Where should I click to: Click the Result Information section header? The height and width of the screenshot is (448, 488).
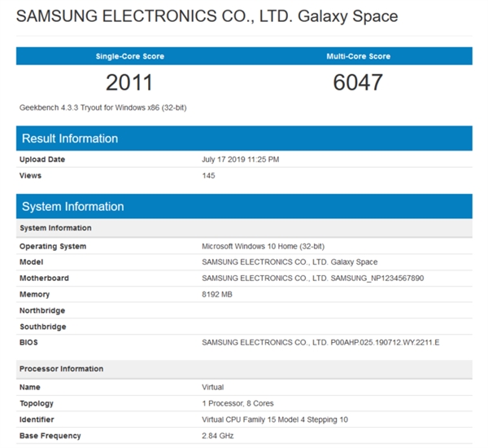[70, 138]
